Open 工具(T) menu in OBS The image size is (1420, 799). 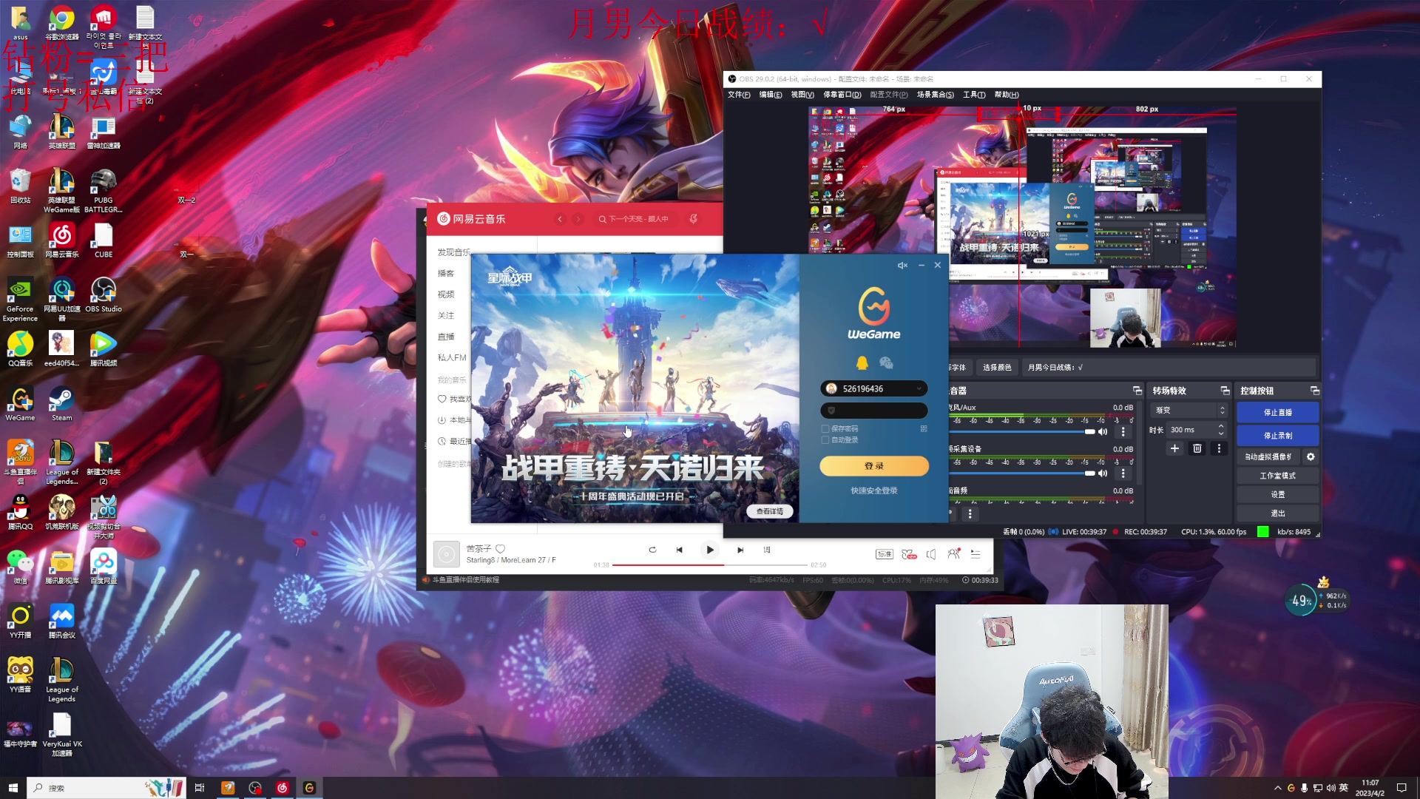[974, 95]
